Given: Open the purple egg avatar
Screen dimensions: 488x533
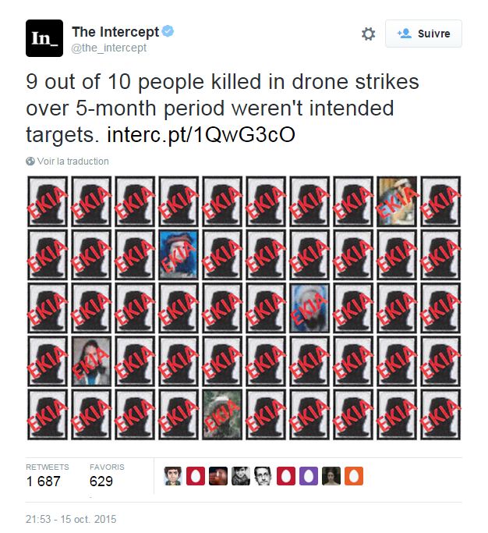Looking at the screenshot, I should coord(309,476).
